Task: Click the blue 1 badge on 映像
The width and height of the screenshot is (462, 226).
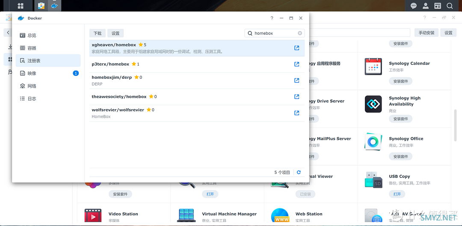Action: pos(76,73)
